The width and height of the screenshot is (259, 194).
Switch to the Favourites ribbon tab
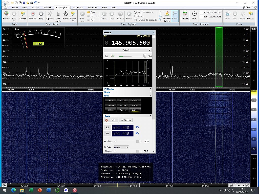78,8
